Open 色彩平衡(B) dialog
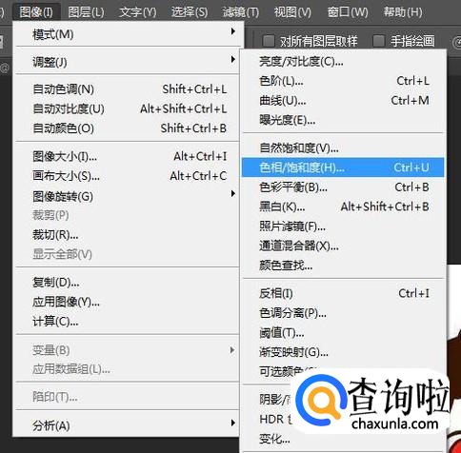The height and width of the screenshot is (453, 461). coord(344,187)
